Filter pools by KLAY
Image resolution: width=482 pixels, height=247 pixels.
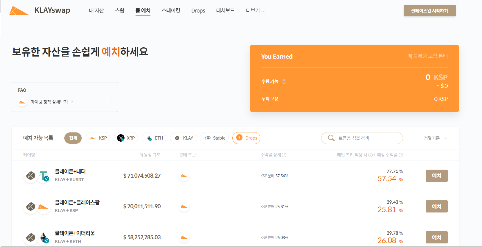pyautogui.click(x=183, y=138)
